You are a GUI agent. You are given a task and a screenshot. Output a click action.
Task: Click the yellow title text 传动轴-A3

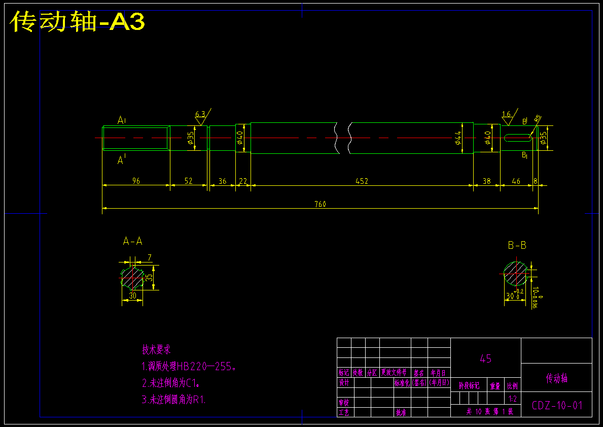click(77, 21)
